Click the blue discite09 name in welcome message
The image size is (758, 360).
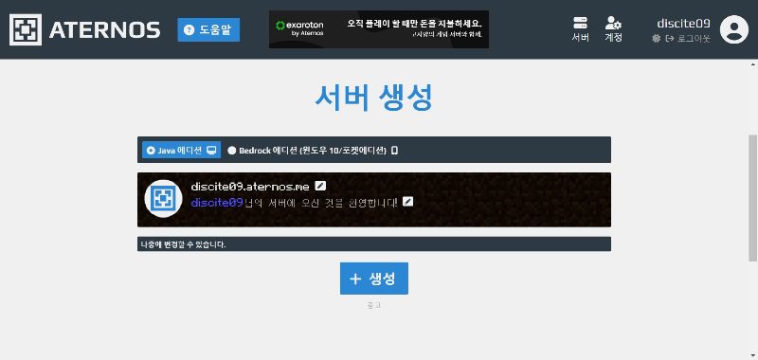[217, 203]
